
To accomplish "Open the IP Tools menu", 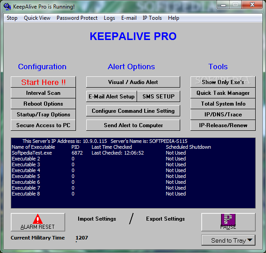I will [x=152, y=18].
